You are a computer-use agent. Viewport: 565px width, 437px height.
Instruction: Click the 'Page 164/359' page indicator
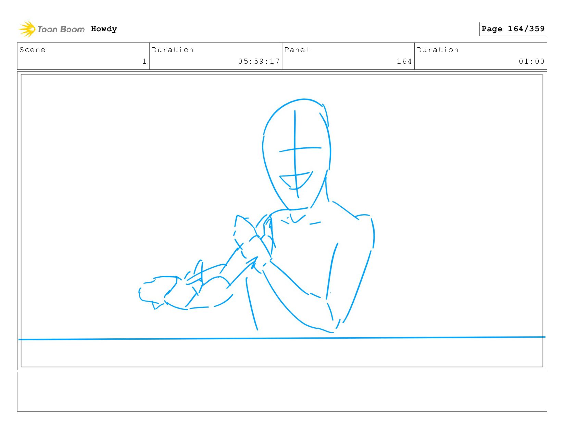pos(513,29)
